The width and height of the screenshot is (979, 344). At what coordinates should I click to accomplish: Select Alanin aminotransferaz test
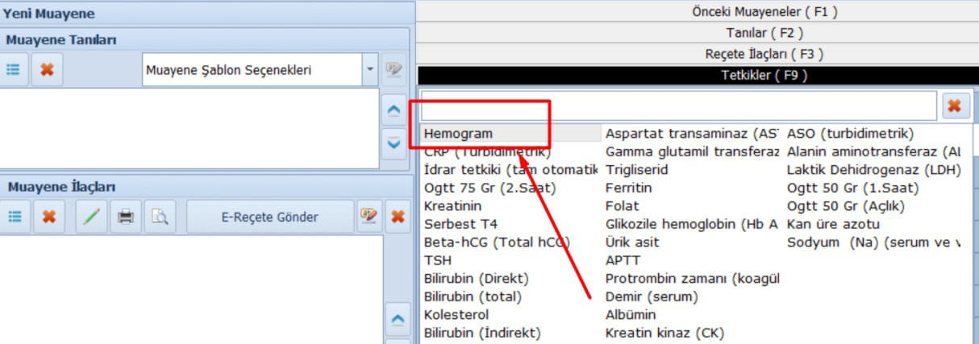pyautogui.click(x=873, y=151)
